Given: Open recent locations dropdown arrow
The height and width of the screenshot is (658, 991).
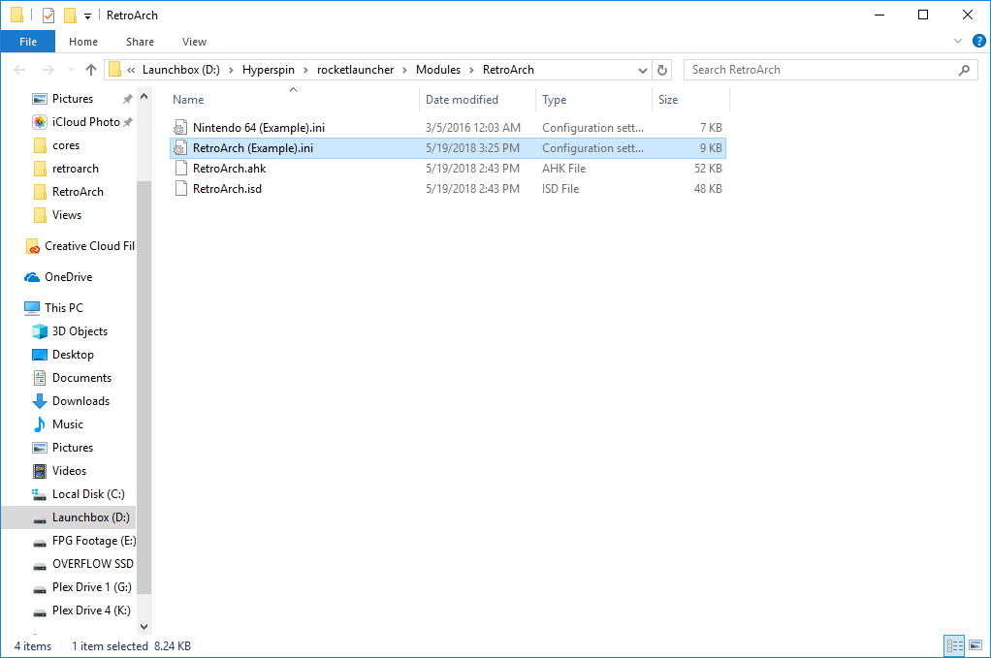Looking at the screenshot, I should pyautogui.click(x=71, y=70).
